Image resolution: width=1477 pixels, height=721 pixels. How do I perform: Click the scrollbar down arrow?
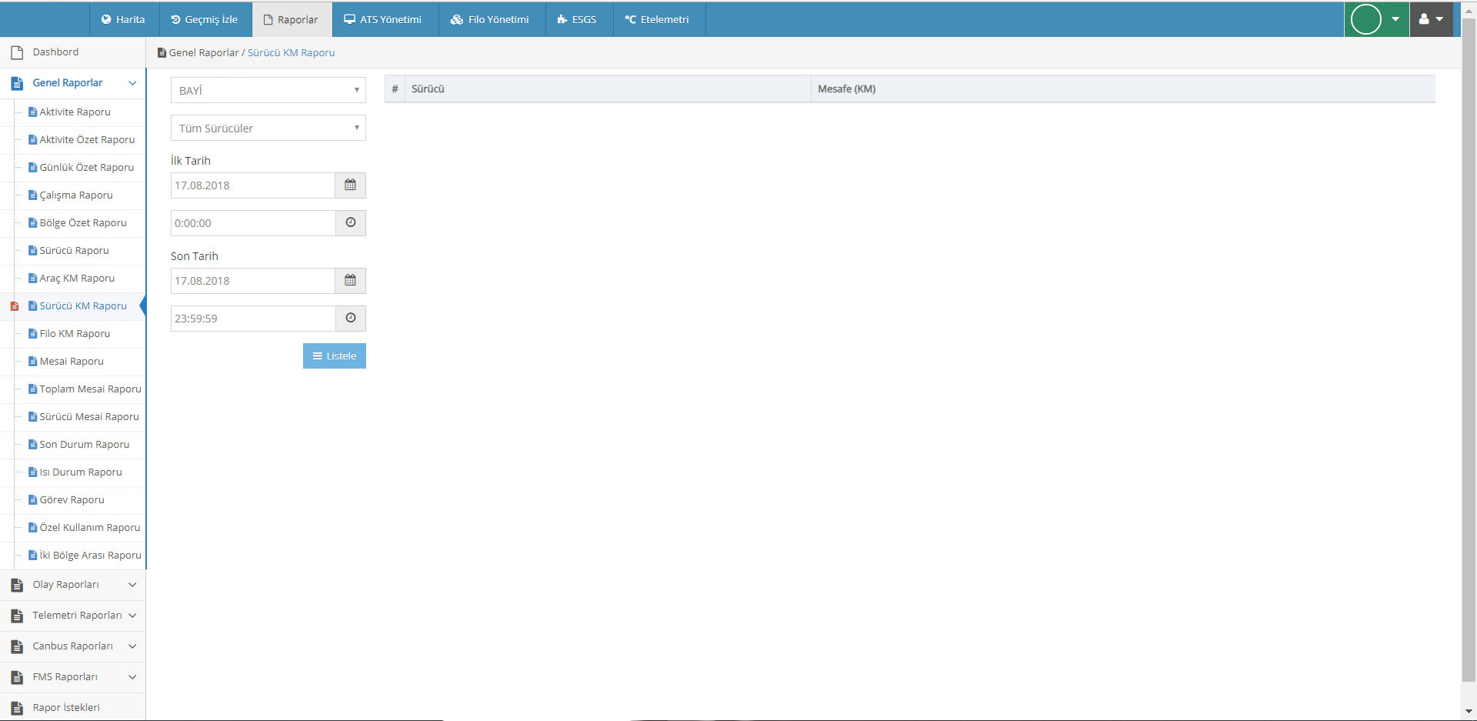[1469, 712]
